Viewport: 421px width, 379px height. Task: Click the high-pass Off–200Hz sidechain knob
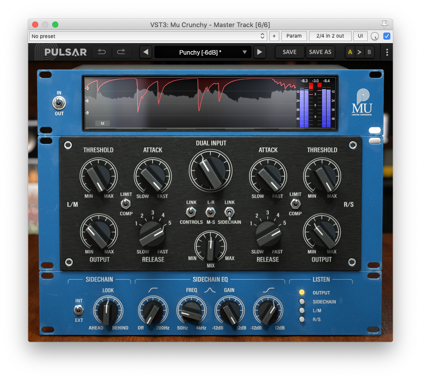(153, 311)
